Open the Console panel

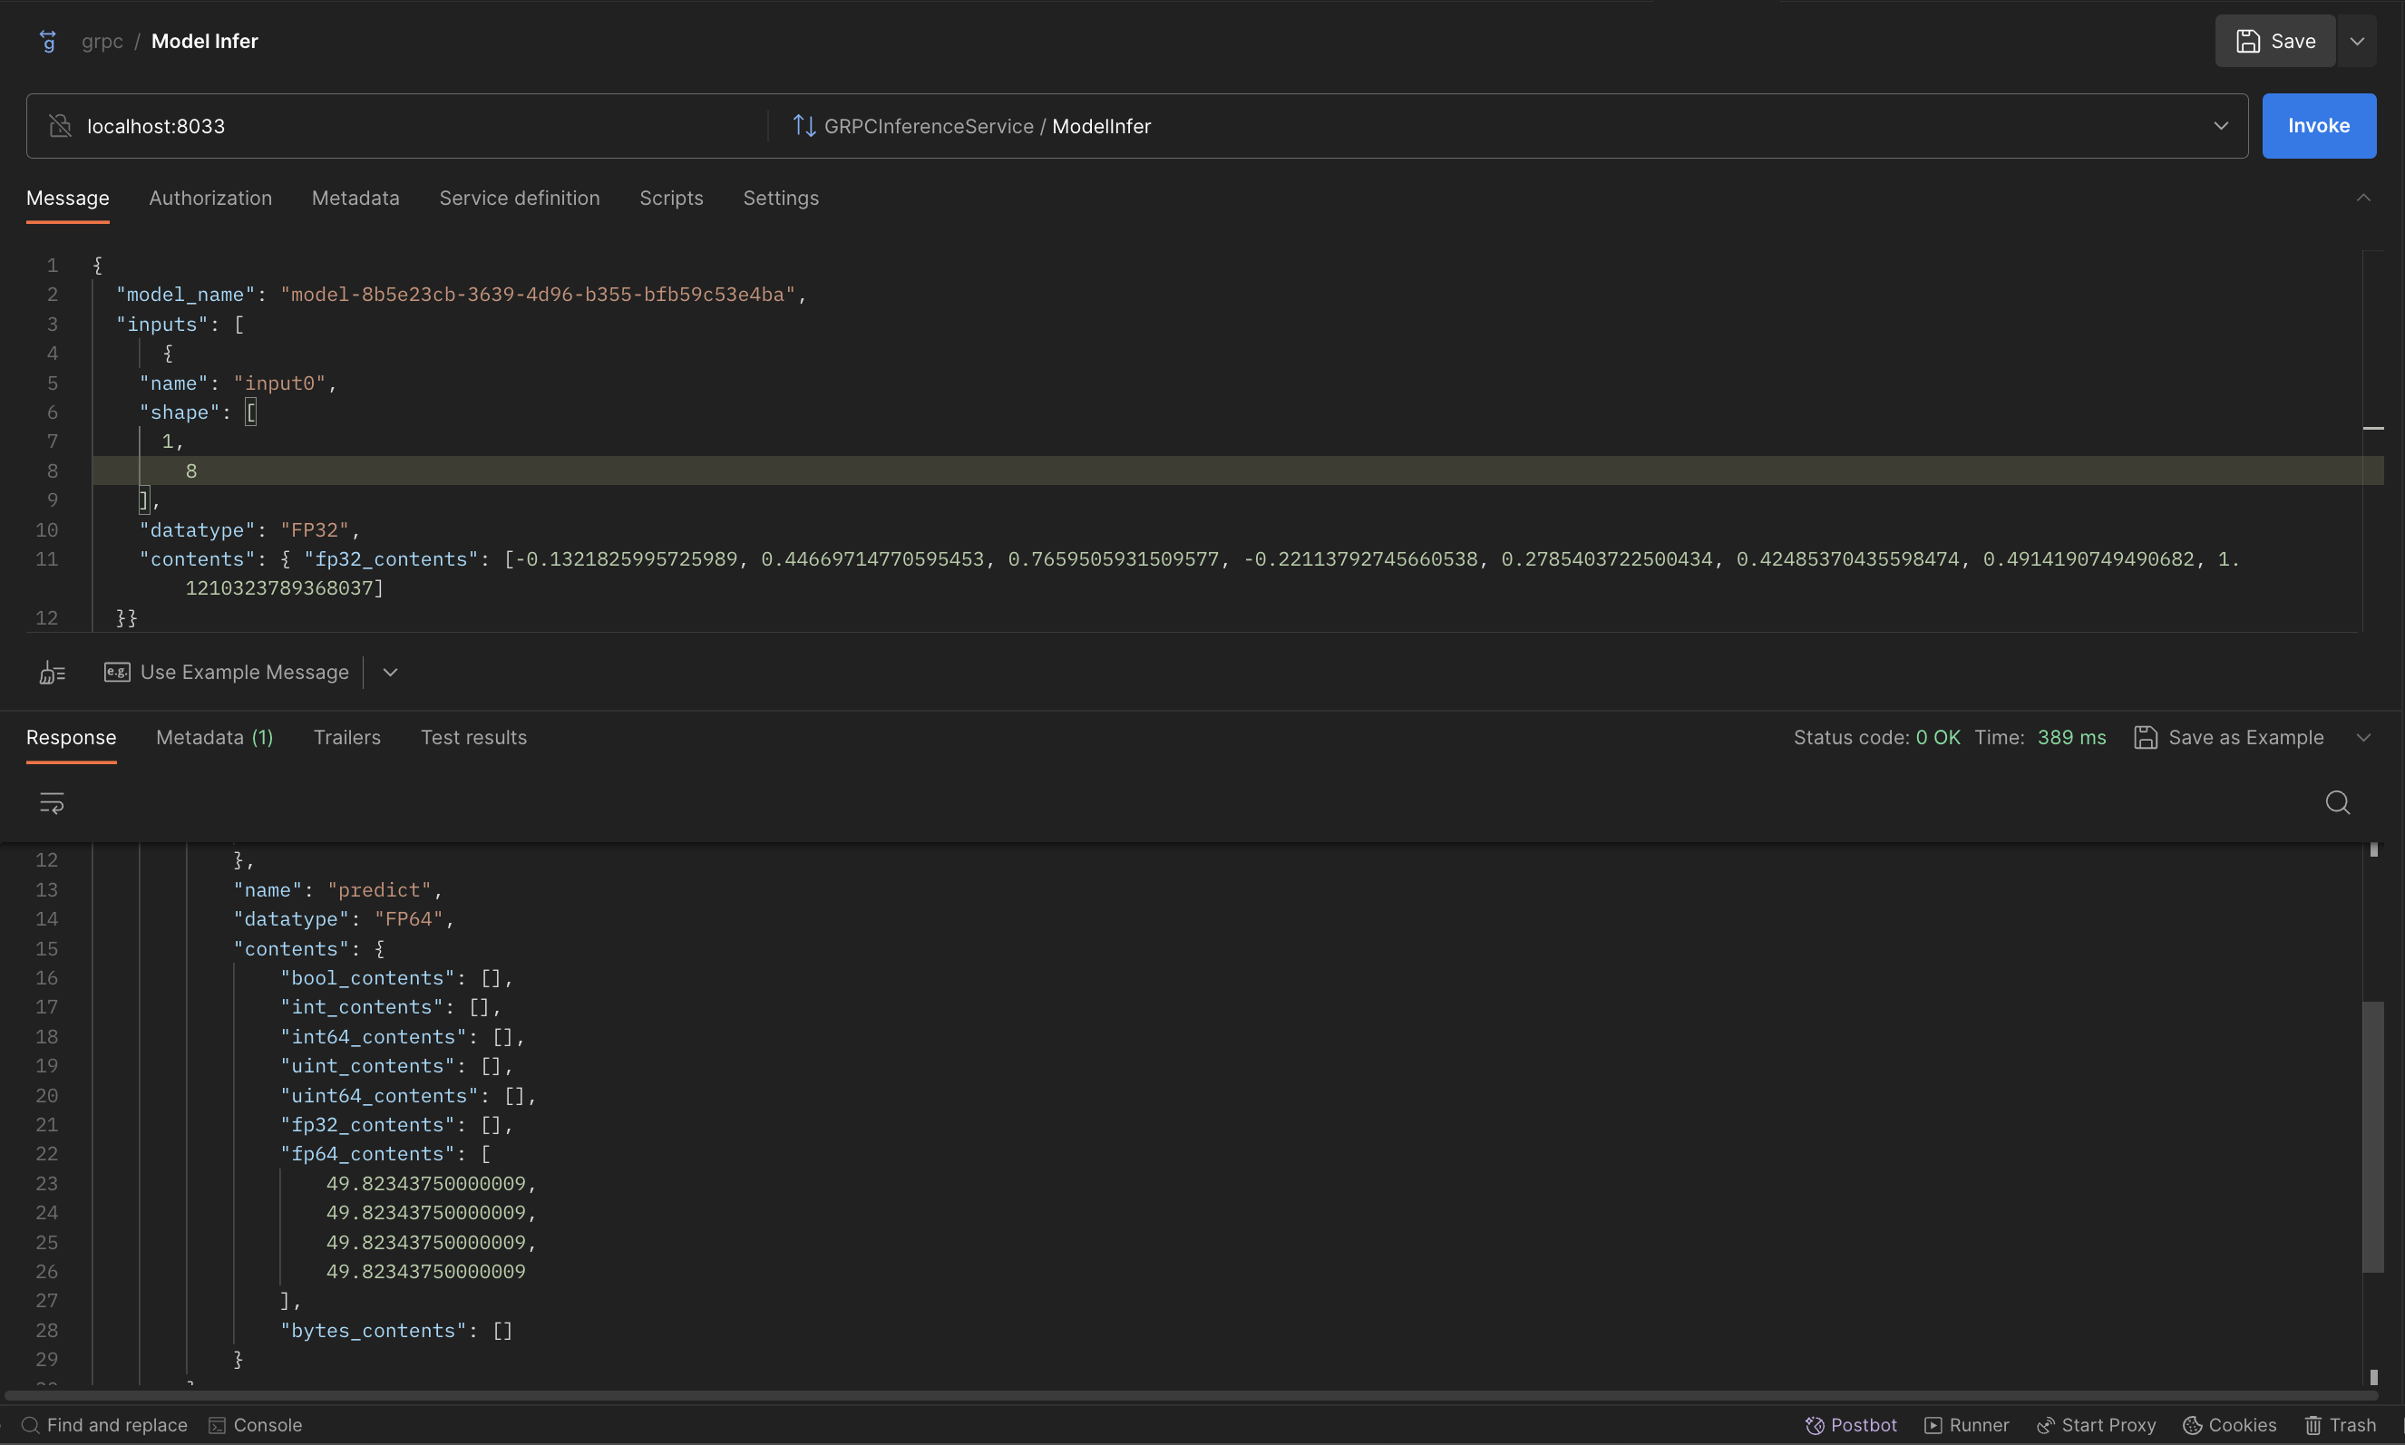256,1424
